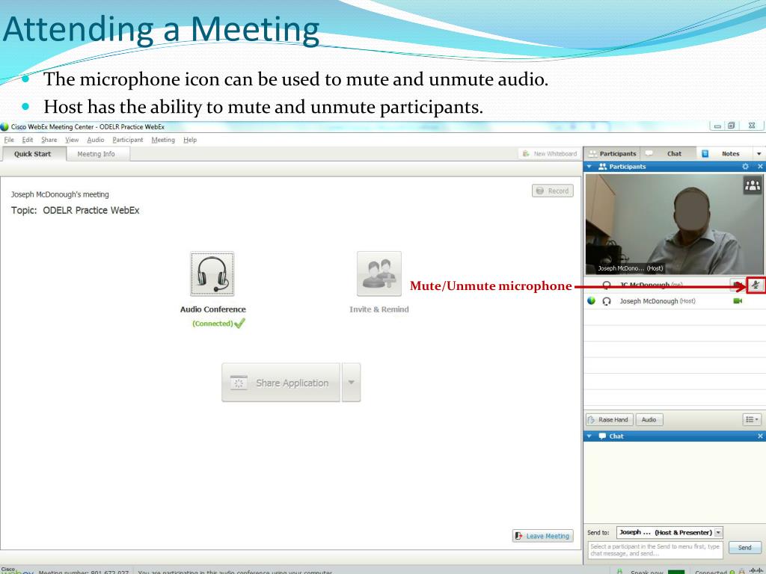
Task: Click the Notes panel icon
Action: point(705,153)
